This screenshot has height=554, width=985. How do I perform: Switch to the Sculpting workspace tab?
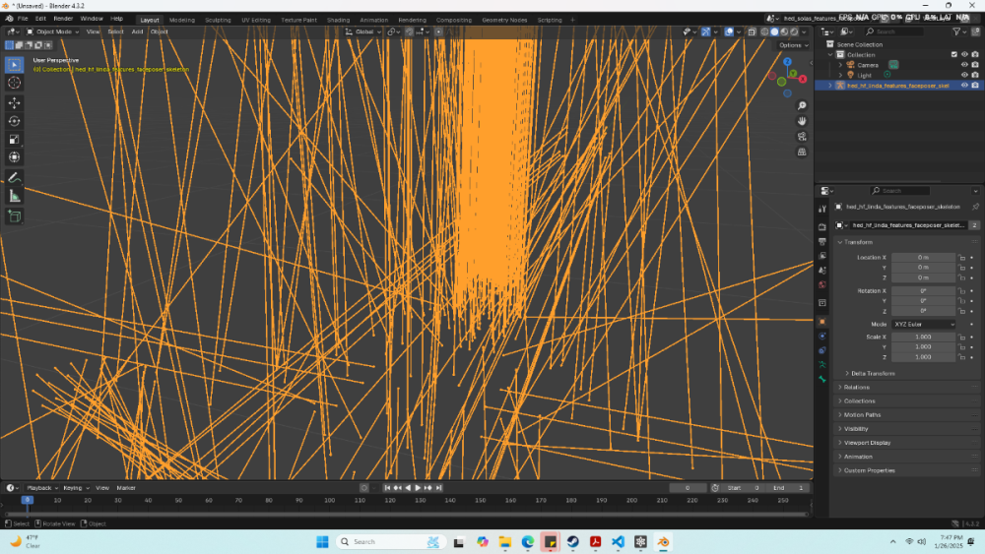(x=218, y=20)
